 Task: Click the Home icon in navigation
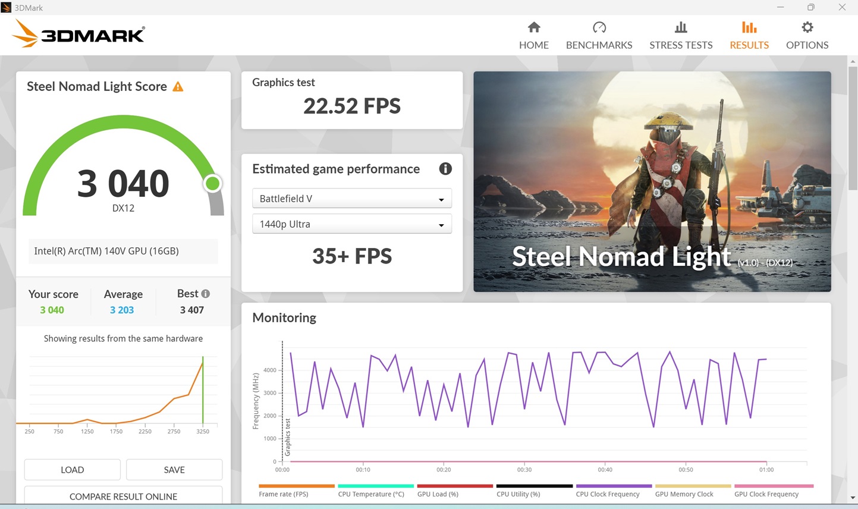pos(534,27)
